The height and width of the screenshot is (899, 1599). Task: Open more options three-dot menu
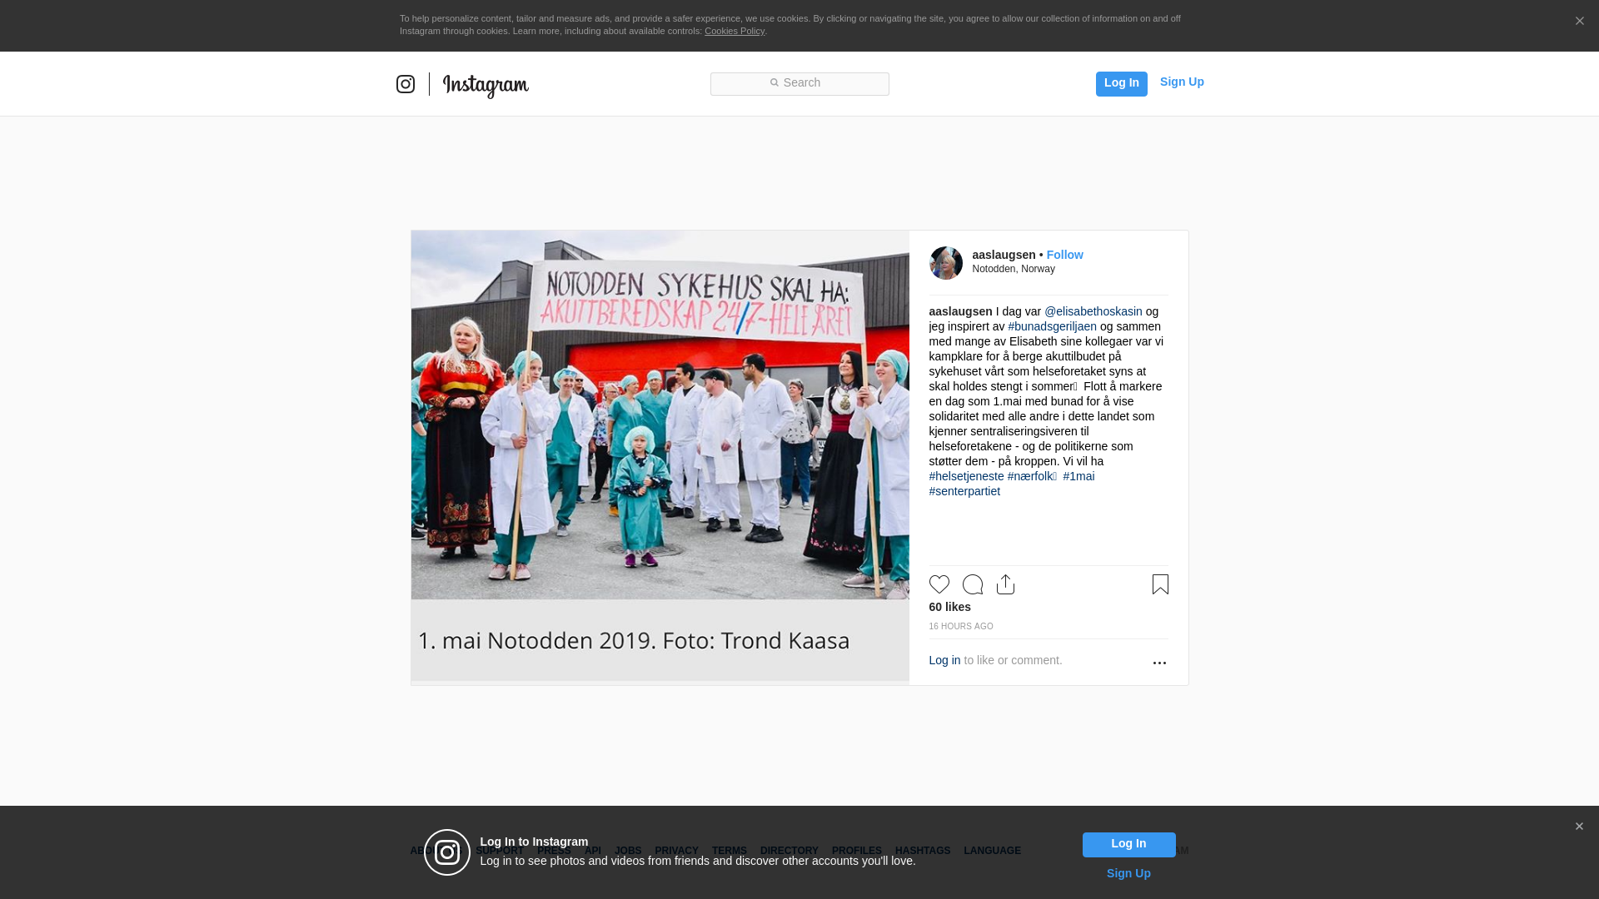tap(1159, 663)
